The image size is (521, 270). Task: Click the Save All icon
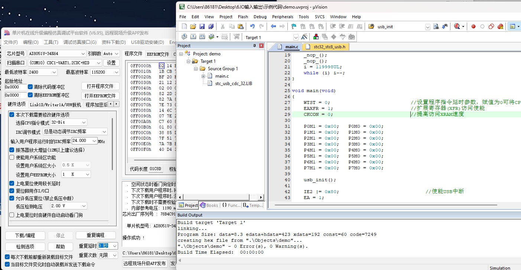click(x=211, y=26)
